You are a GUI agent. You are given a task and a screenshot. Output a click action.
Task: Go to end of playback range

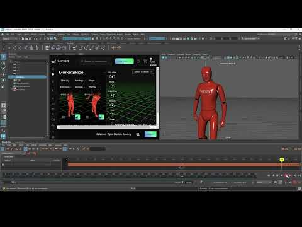tap(299, 175)
